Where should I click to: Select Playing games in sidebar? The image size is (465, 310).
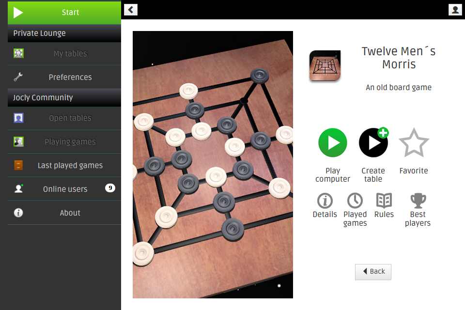[x=64, y=142]
